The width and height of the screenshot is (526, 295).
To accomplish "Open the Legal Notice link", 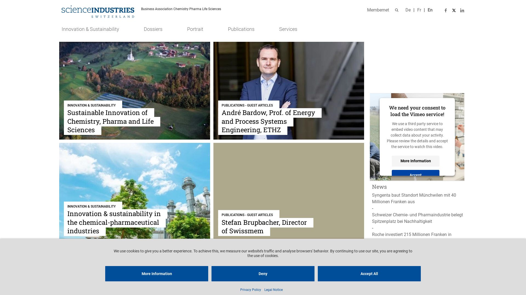I will (x=273, y=290).
